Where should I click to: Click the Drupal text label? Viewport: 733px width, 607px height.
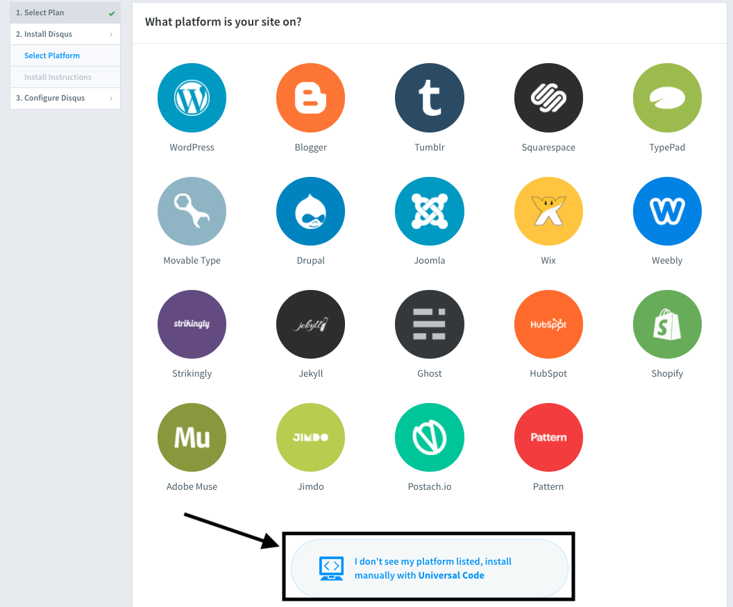pyautogui.click(x=310, y=261)
